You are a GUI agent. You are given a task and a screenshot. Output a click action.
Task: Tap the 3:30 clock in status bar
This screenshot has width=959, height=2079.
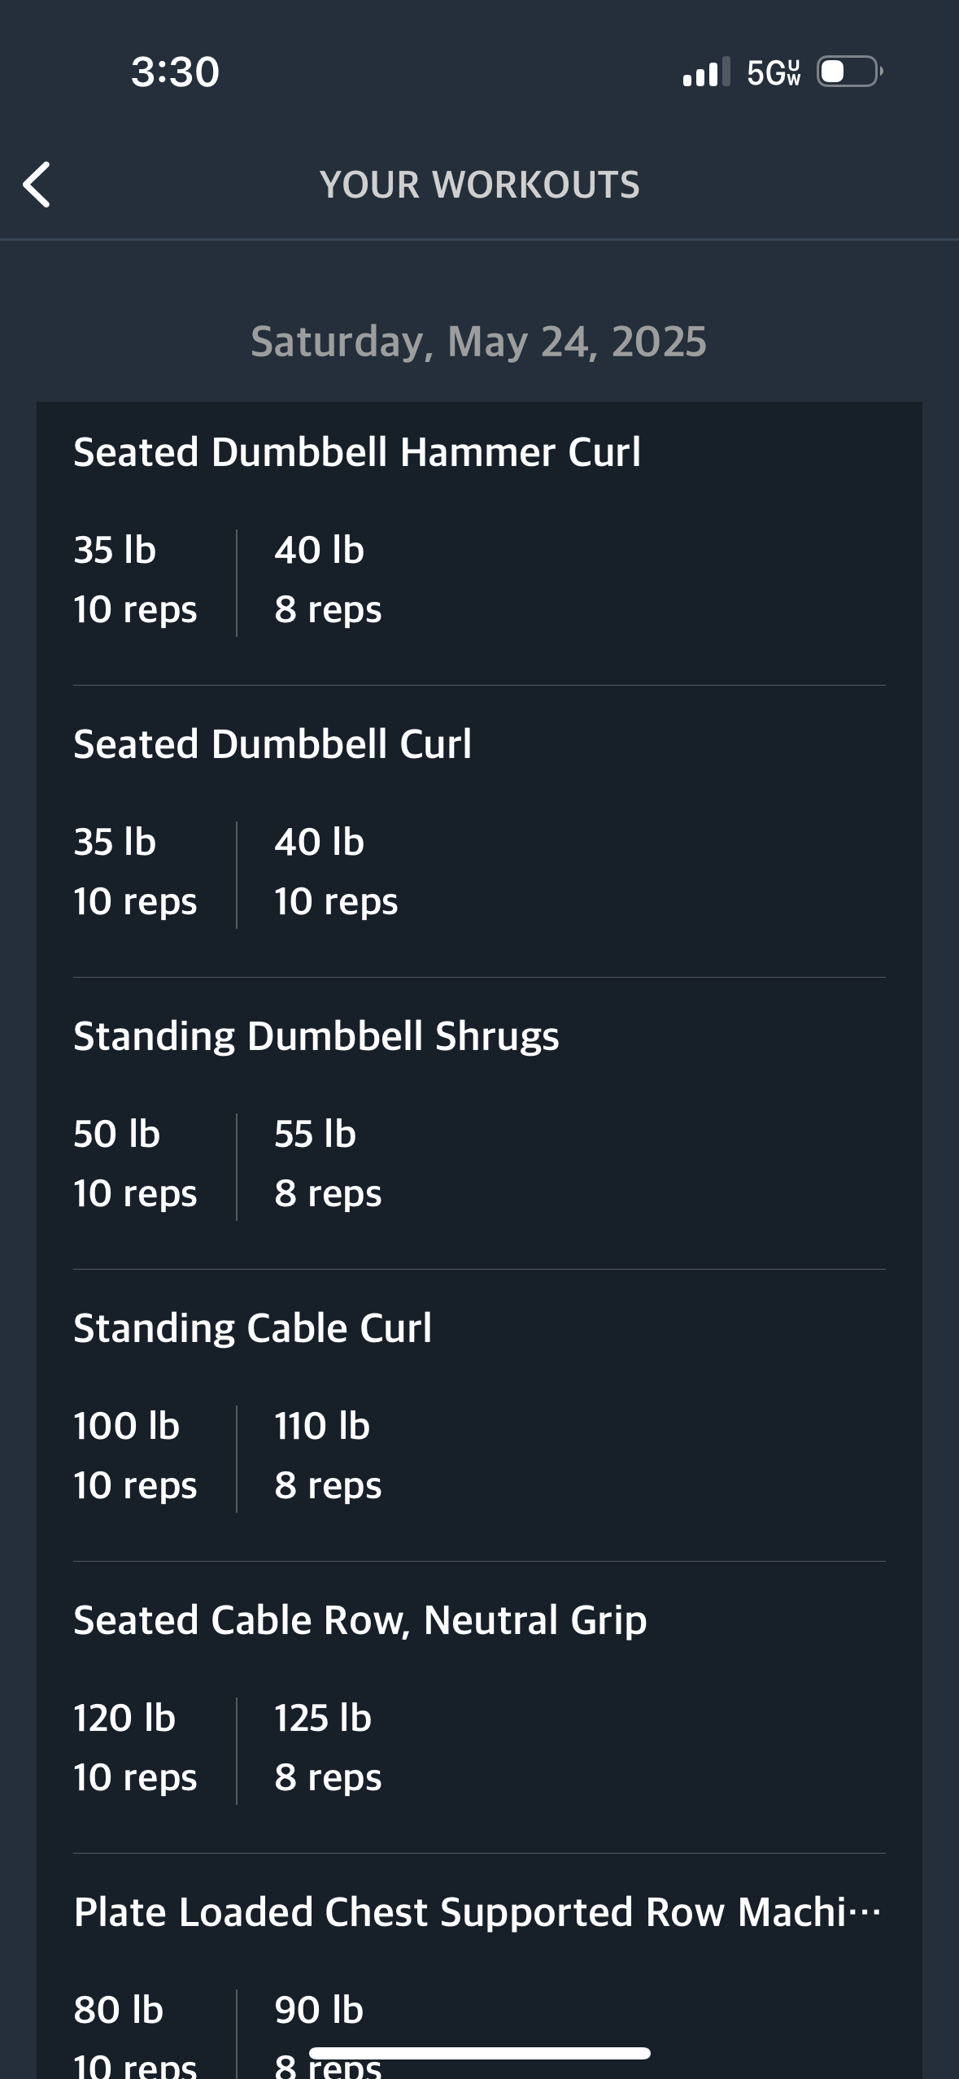click(175, 72)
